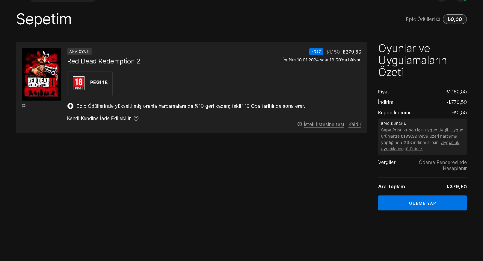Click the discounted price ₺379,50 on the game card
The image size is (483, 261).
(x=352, y=52)
